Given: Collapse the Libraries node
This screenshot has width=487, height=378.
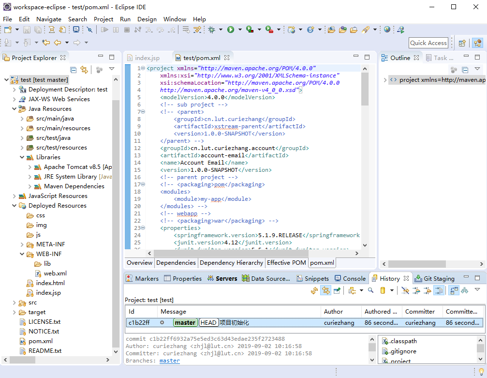Looking at the screenshot, I should [x=22, y=157].
